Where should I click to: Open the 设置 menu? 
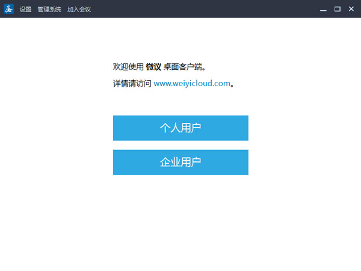tap(25, 9)
